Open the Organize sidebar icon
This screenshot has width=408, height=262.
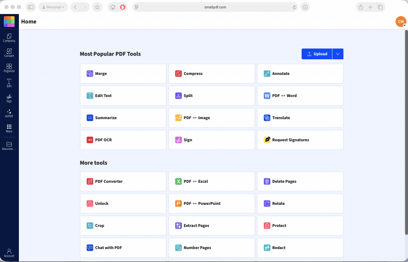[9, 68]
